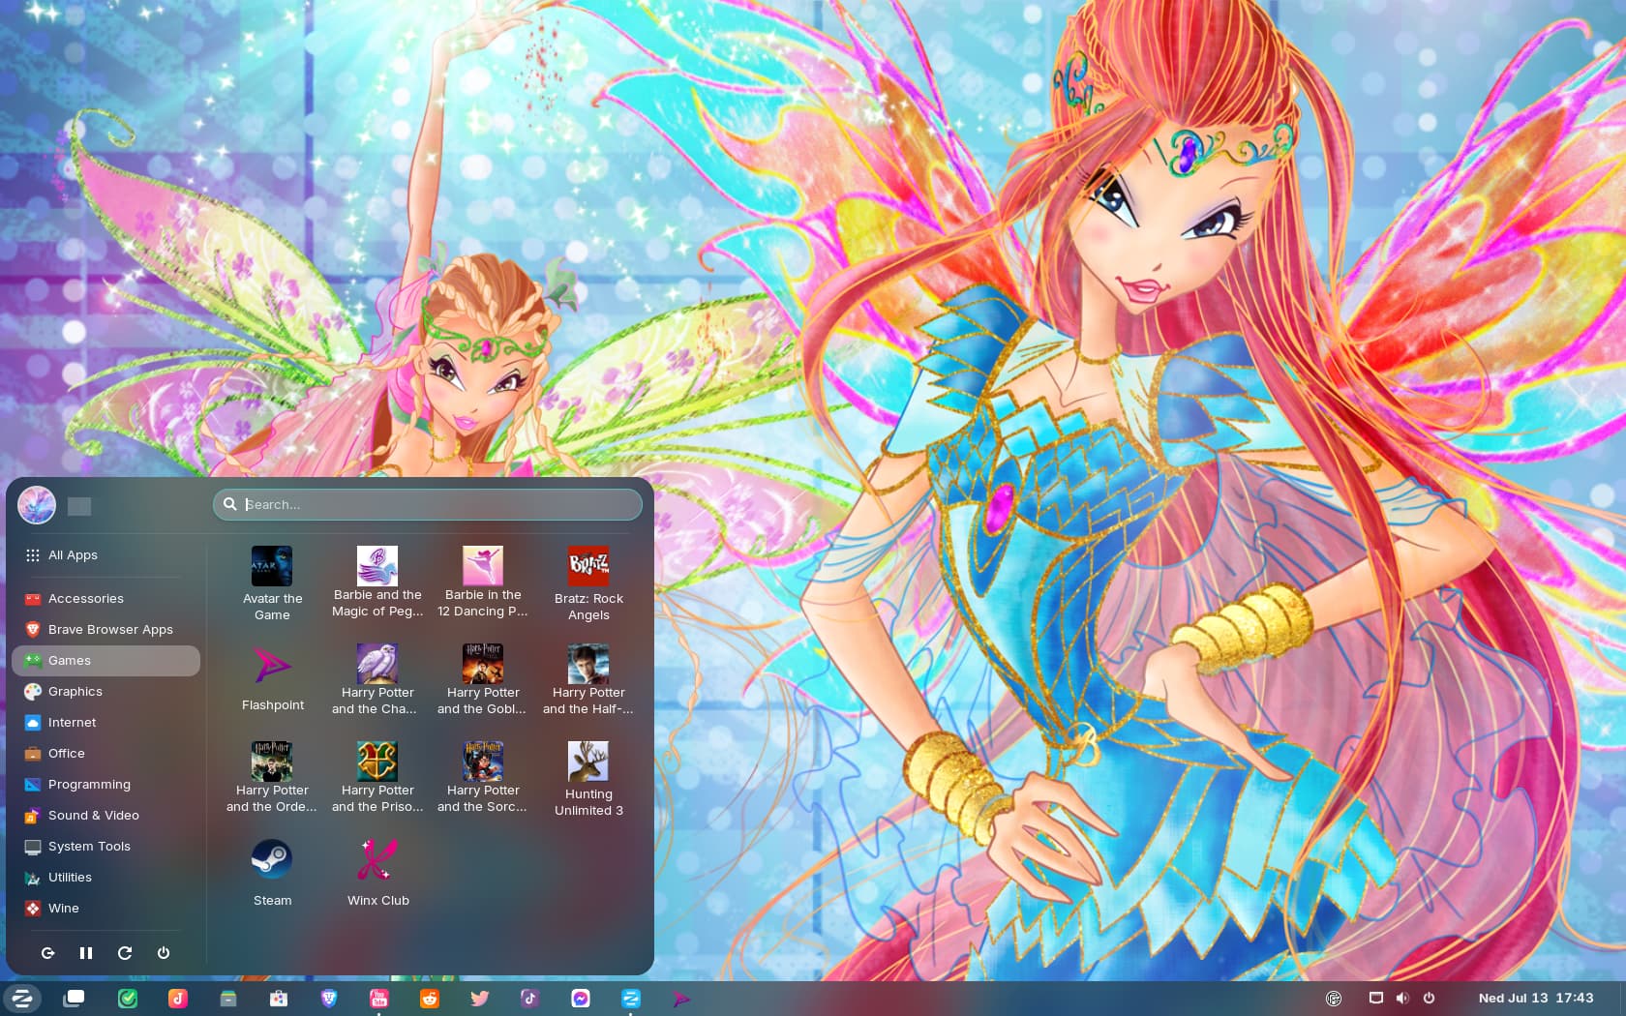Open the file manager in taskbar
The width and height of the screenshot is (1626, 1016).
click(x=228, y=999)
